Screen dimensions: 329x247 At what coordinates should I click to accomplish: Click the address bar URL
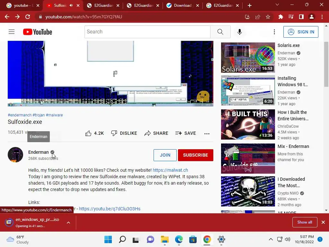(84, 17)
